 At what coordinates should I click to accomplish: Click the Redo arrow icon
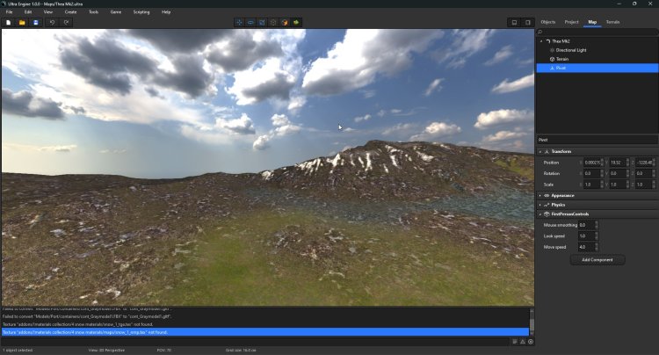pyautogui.click(x=66, y=22)
